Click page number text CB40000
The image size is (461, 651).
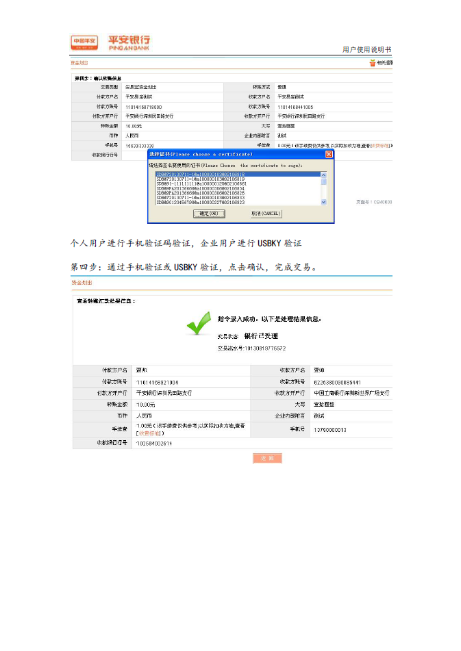pos(382,202)
